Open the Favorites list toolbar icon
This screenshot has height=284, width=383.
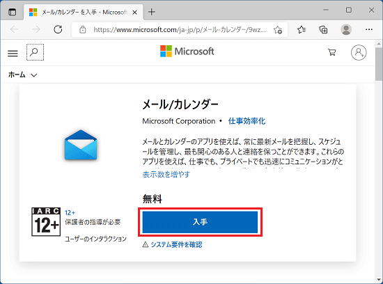pyautogui.click(x=302, y=29)
